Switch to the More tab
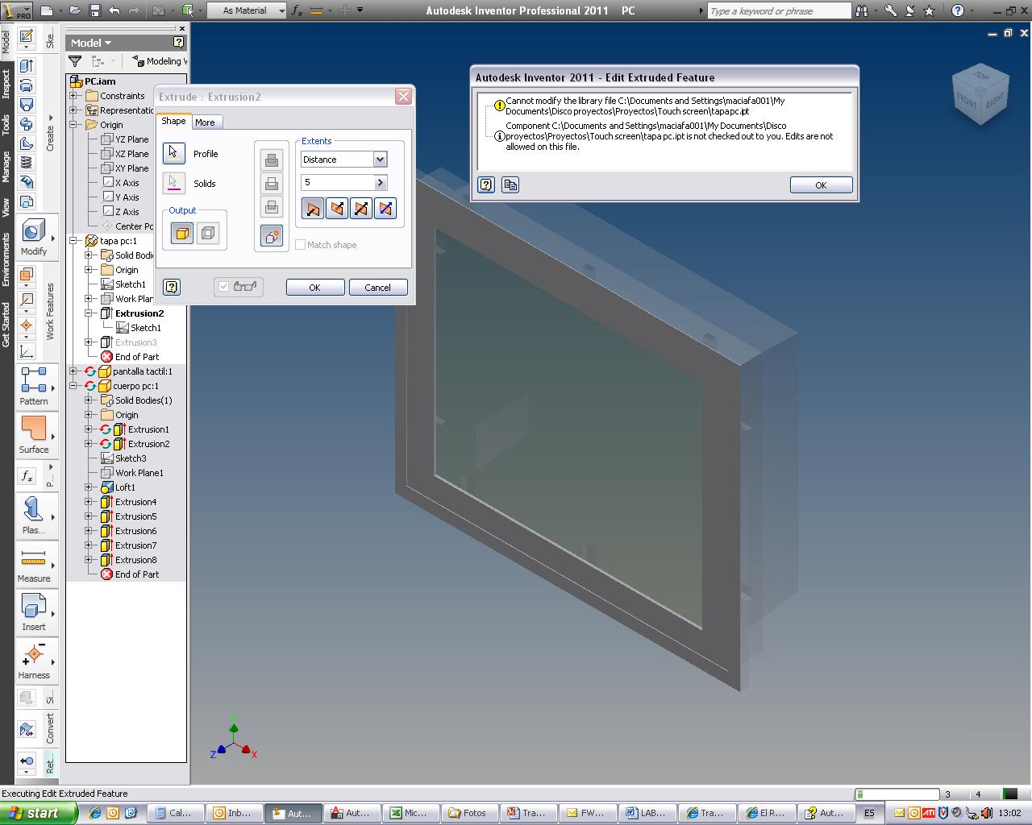The height and width of the screenshot is (825, 1032). pos(205,122)
